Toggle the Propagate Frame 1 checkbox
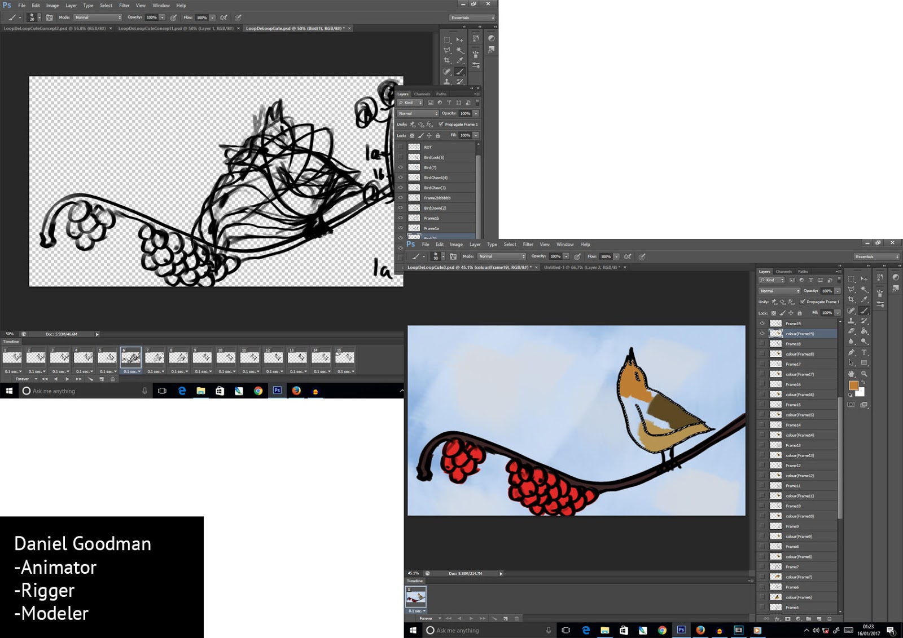 (x=441, y=124)
